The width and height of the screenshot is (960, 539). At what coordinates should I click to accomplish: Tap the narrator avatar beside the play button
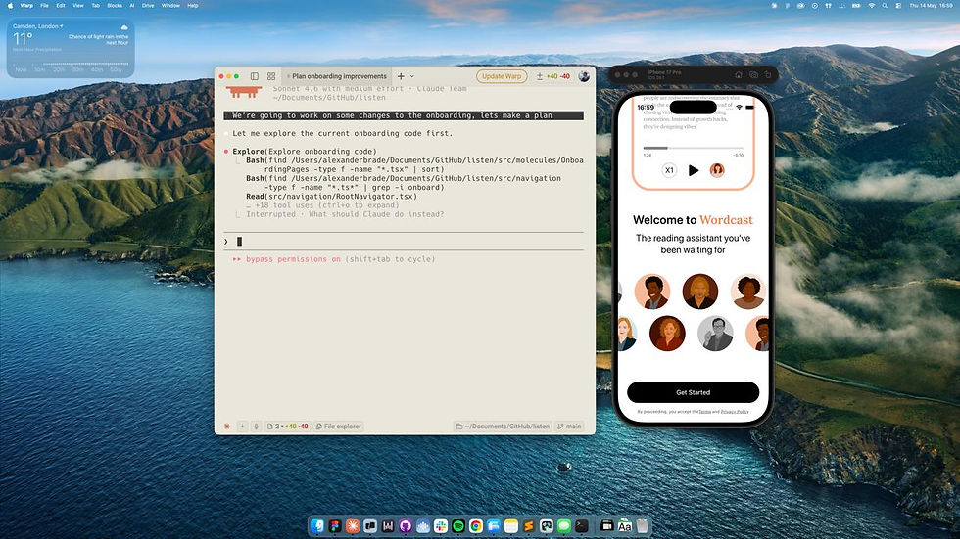coord(717,170)
